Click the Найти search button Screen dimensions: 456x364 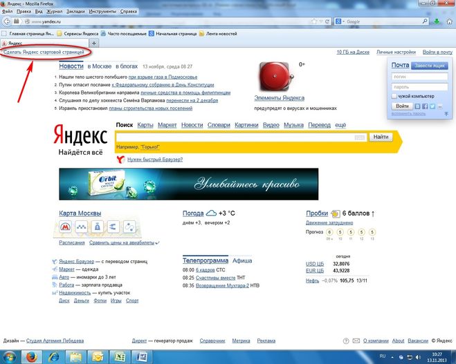381,137
